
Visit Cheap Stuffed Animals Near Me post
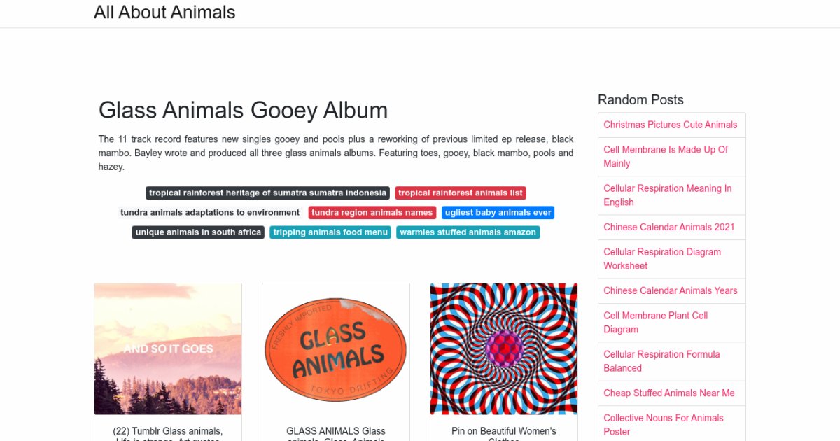pyautogui.click(x=669, y=393)
